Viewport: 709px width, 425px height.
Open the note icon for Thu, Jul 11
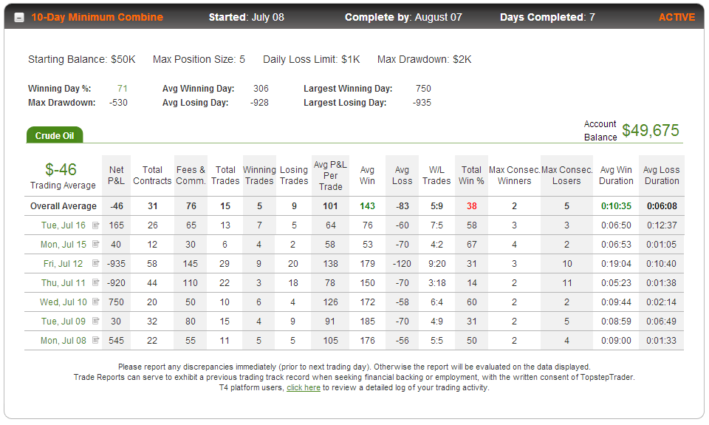pos(95,282)
